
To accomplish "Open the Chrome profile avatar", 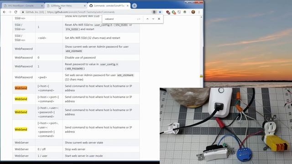I will pos(193,12).
